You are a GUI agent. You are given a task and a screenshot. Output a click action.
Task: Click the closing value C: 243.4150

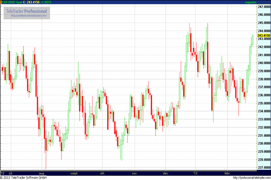tap(36, 2)
